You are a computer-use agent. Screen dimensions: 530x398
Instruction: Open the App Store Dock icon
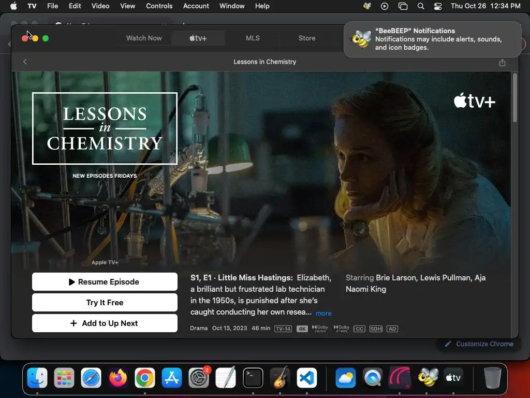pyautogui.click(x=172, y=378)
